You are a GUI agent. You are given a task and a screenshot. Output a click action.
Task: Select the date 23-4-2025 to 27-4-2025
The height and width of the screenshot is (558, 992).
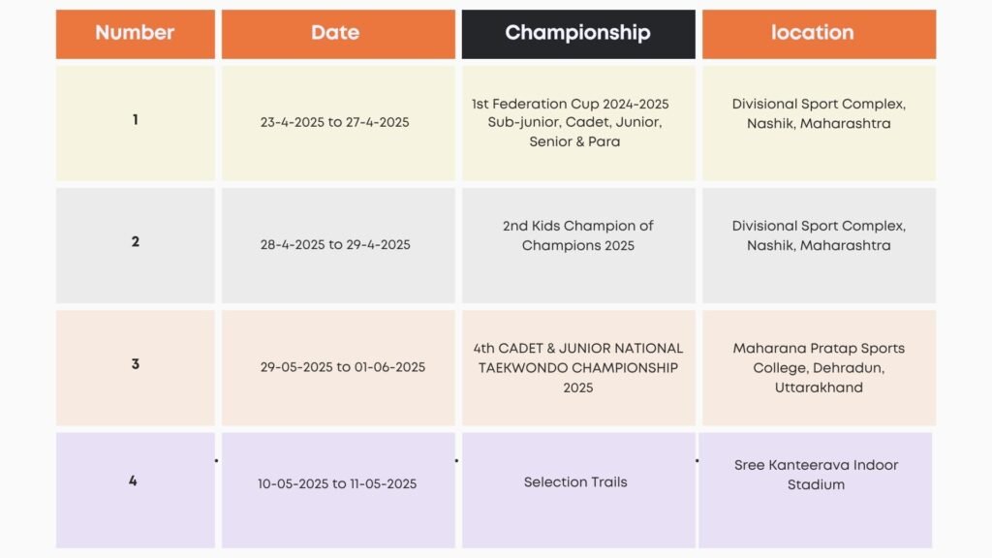click(x=335, y=122)
